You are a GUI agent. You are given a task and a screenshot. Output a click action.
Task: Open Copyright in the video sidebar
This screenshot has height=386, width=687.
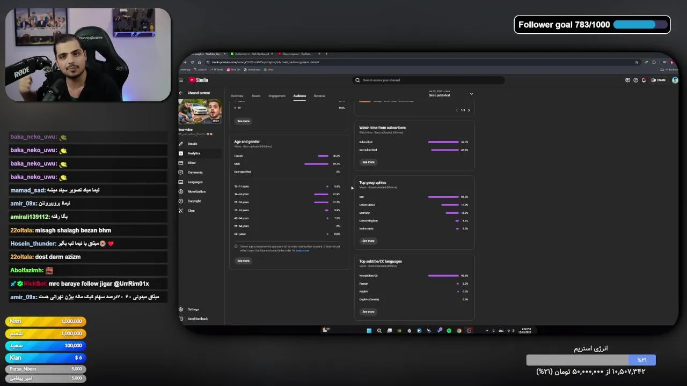tap(194, 201)
